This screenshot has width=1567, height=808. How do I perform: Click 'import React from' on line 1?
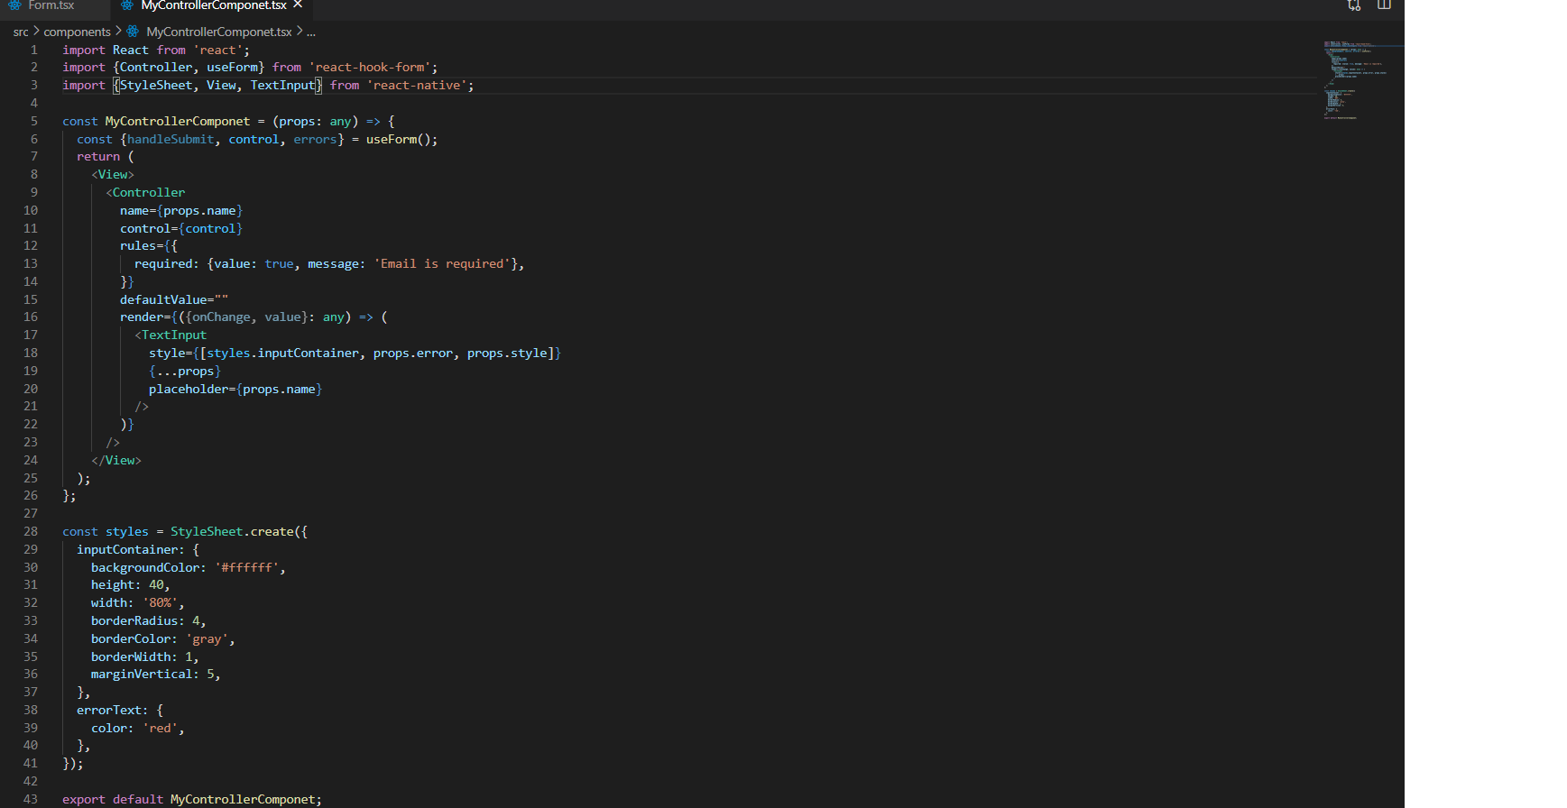coord(124,50)
